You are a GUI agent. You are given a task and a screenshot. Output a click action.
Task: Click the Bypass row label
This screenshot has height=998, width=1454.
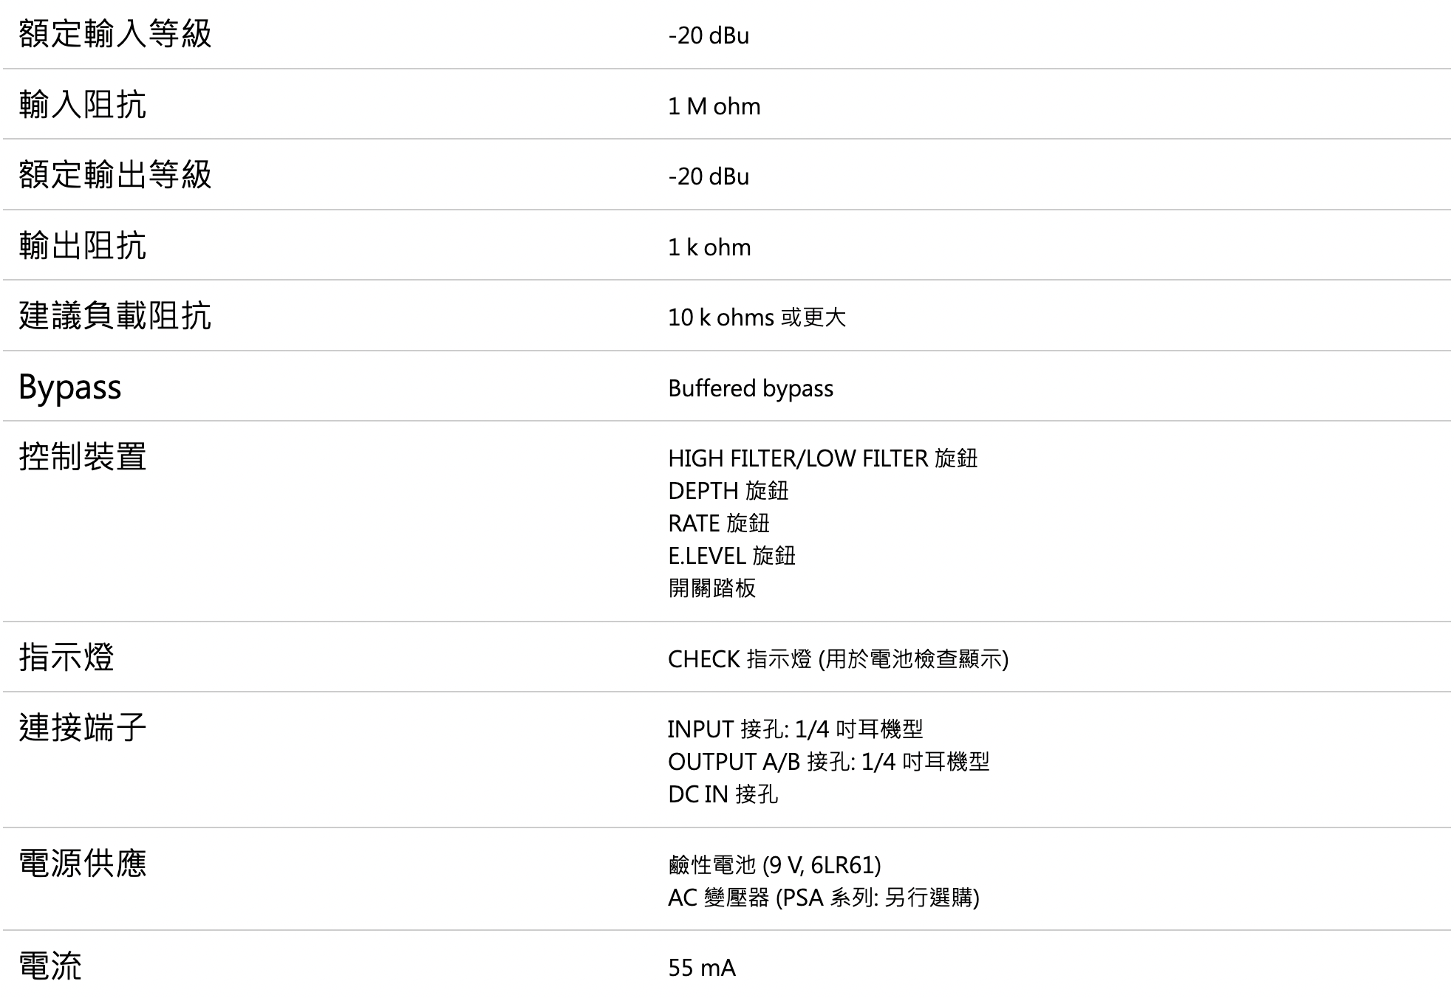click(x=70, y=387)
